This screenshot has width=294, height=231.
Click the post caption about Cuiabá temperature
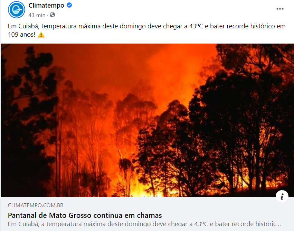click(146, 30)
